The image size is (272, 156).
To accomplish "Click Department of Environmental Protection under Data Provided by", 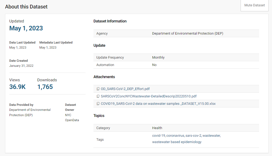I will [30, 112].
